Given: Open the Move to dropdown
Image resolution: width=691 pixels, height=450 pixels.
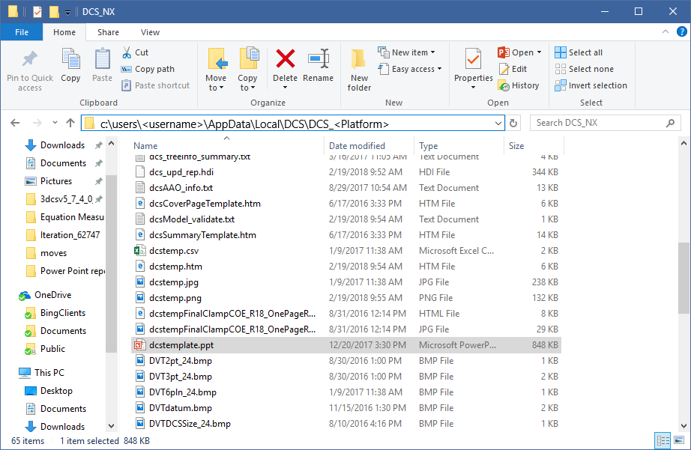Looking at the screenshot, I should point(216,67).
